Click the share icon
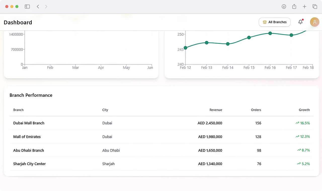The image size is (322, 191). click(x=294, y=7)
